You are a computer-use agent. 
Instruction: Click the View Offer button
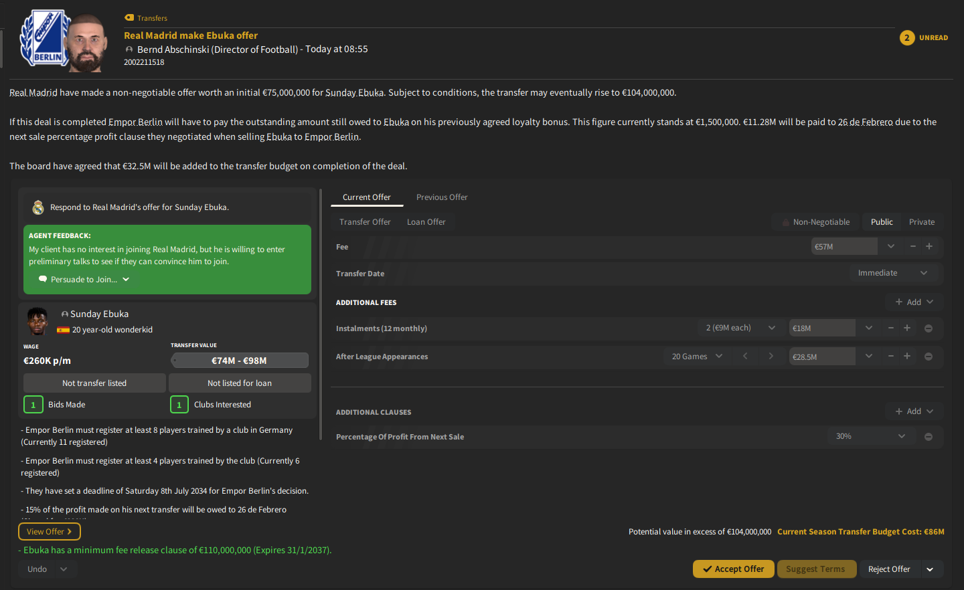click(x=50, y=532)
